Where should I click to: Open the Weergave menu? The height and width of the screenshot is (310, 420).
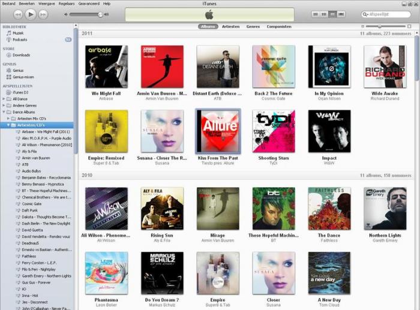(x=47, y=4)
